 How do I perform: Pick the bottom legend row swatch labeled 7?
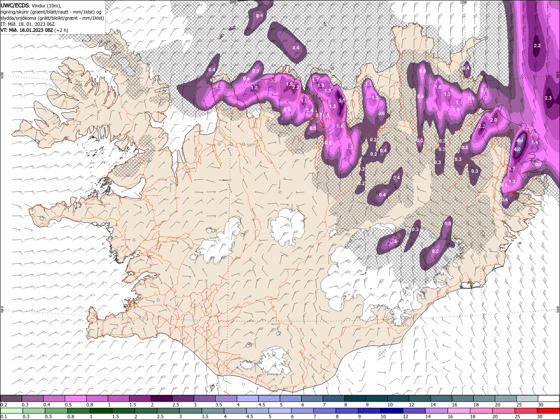(325, 410)
